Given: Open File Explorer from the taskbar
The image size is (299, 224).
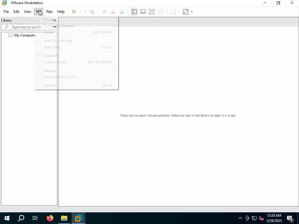Looking at the screenshot, I should click(x=64, y=218).
